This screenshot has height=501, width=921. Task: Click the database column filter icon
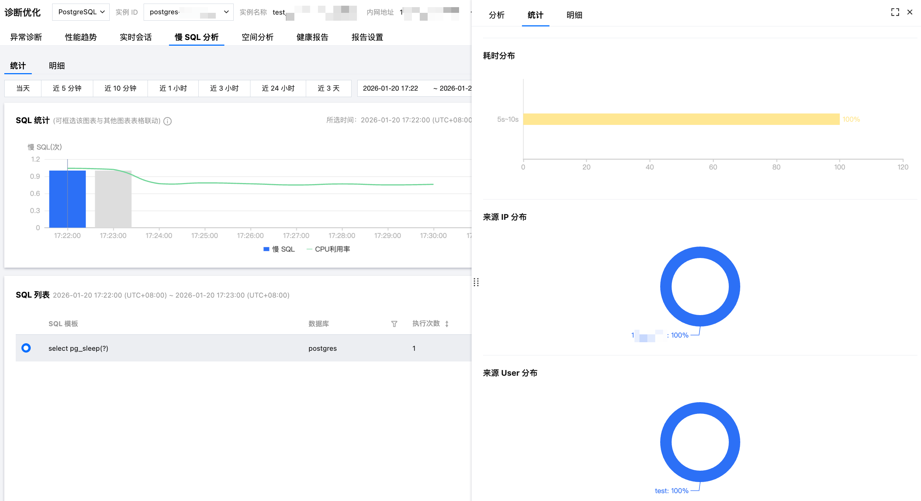(x=394, y=324)
